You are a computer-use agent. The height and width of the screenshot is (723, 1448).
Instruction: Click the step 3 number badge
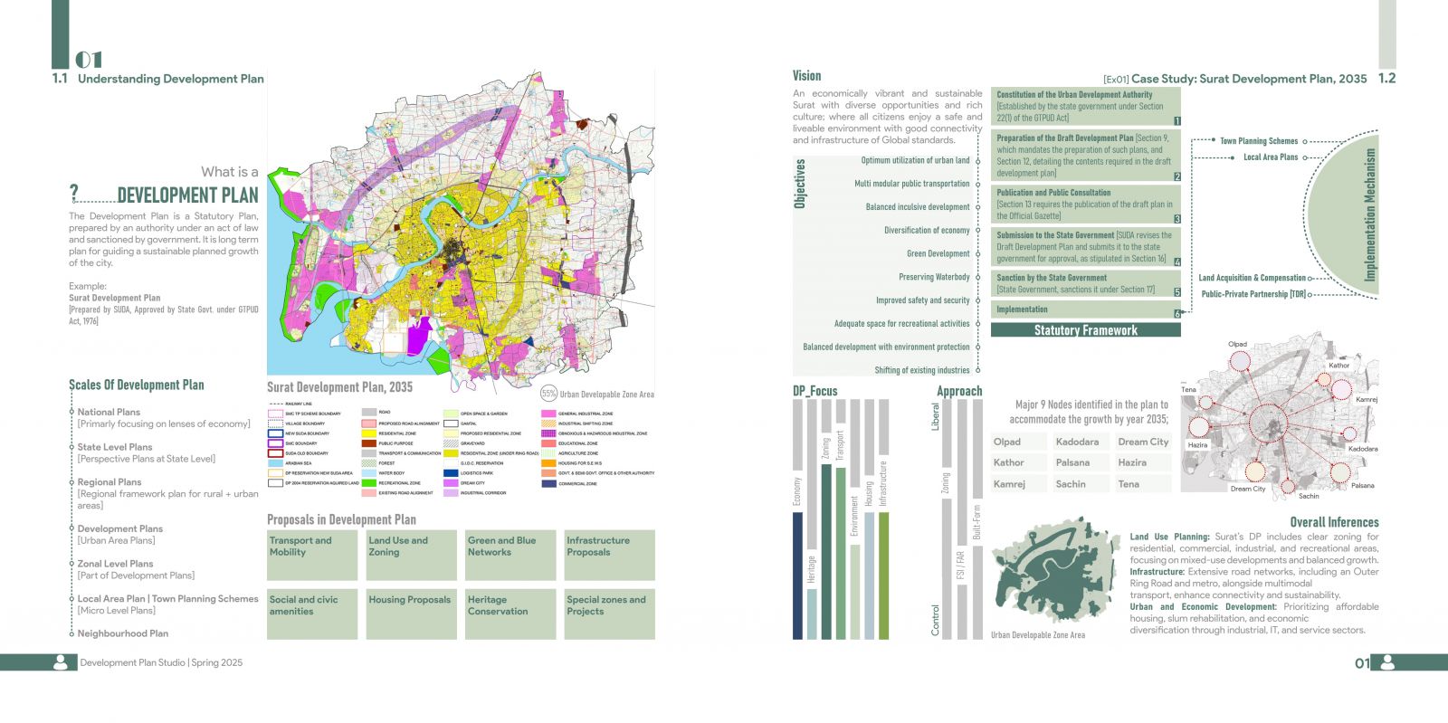[x=1176, y=219]
